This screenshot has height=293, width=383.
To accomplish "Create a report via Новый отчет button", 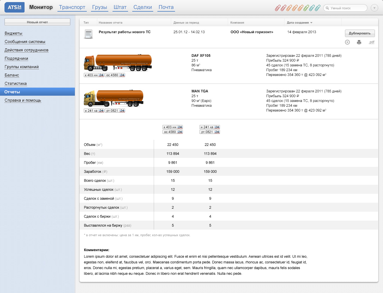I will [x=37, y=22].
